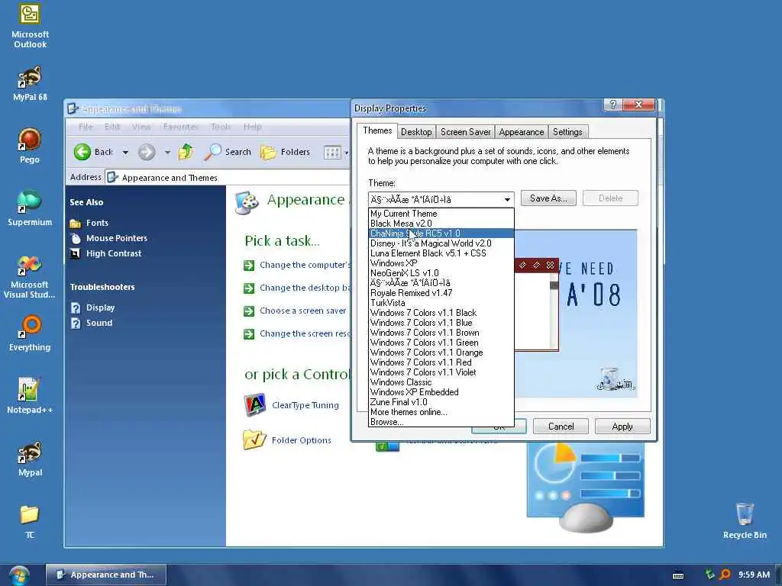Select Royale Remixed v1.47 theme

441,293
